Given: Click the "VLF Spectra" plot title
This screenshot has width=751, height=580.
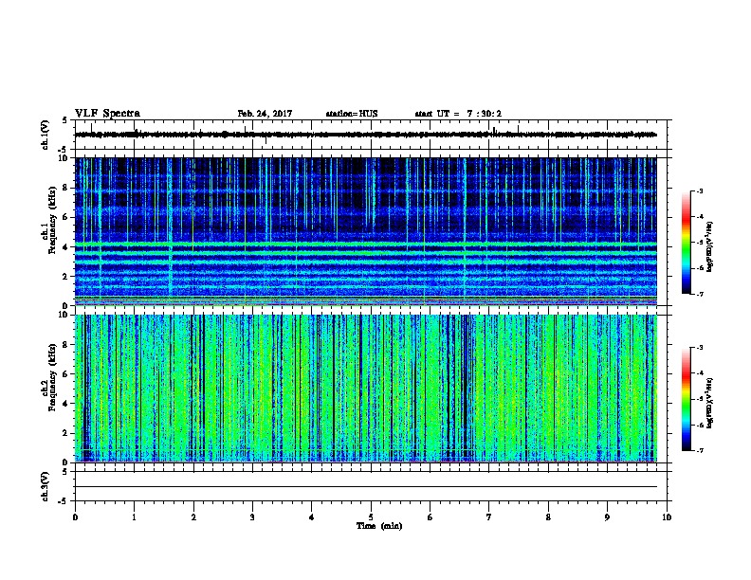Looking at the screenshot, I should (107, 114).
